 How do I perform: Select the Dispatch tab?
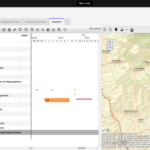tap(57, 22)
